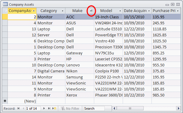This screenshot has width=183, height=113.
Task: Click the Ideacentre K32 model cell
Action: [108, 65]
